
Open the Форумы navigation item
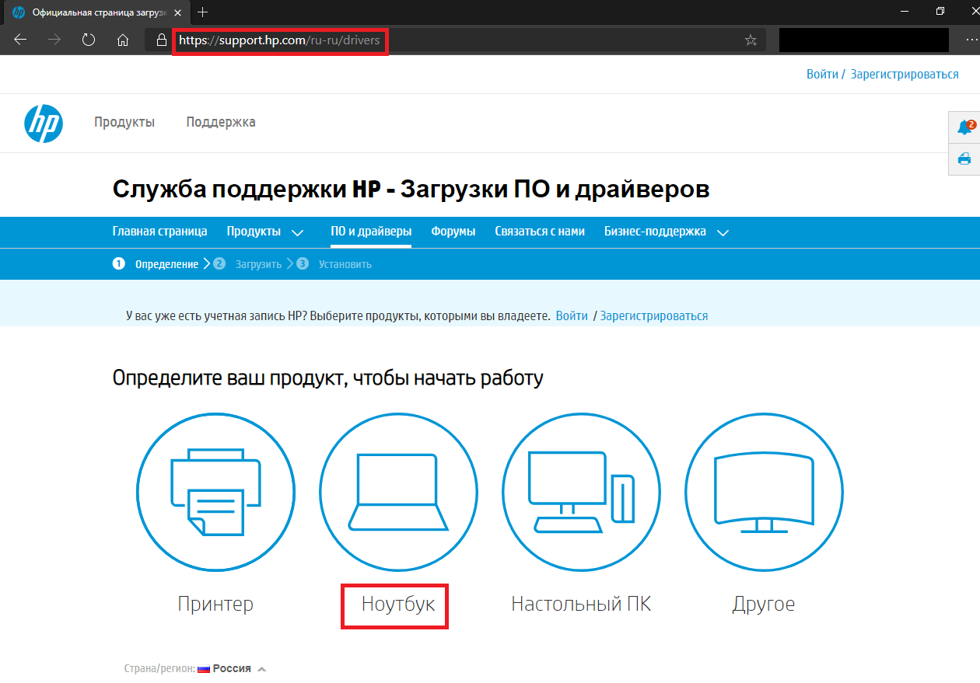[453, 232]
